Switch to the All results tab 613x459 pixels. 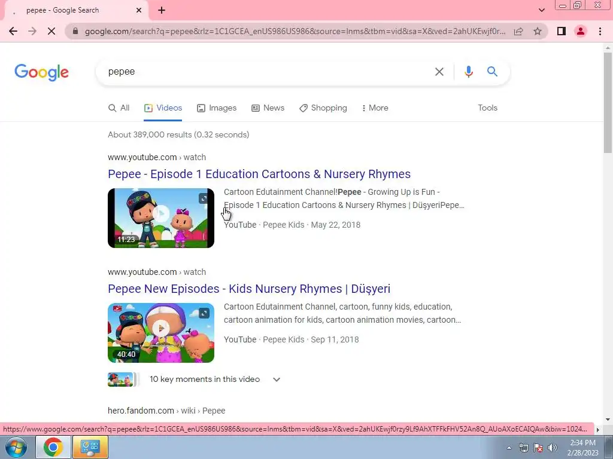[119, 108]
